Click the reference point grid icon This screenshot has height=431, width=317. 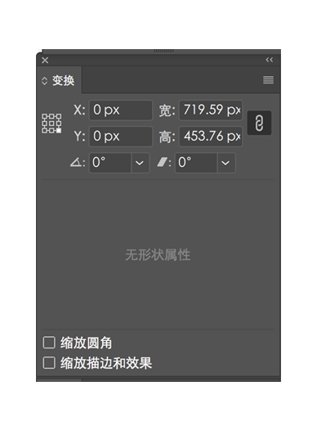click(x=51, y=123)
